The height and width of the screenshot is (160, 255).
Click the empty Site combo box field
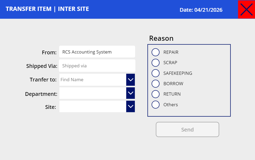tap(93, 106)
